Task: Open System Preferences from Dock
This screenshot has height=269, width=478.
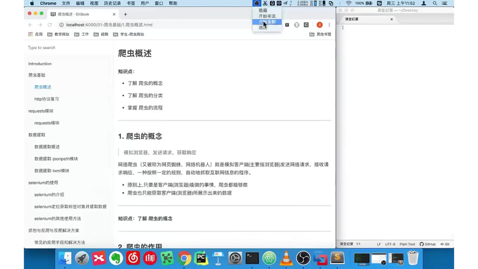Action: pos(235,258)
